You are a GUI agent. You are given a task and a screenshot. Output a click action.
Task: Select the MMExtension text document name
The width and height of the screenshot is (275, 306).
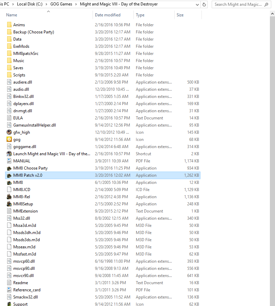tap(26, 211)
